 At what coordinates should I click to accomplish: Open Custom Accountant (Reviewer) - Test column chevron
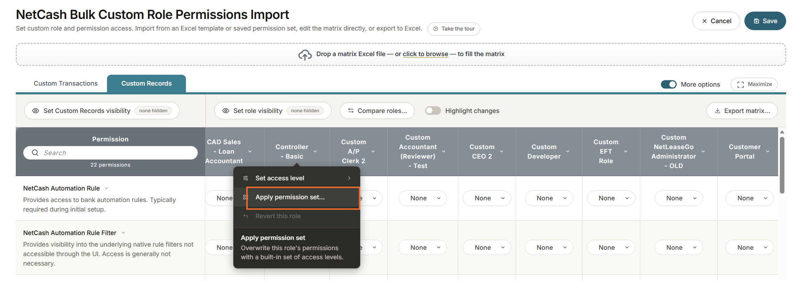point(443,152)
